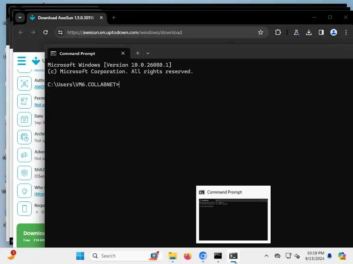Bookmark this page with the star icon
Viewport: 353px width, 264px height.
(261, 32)
